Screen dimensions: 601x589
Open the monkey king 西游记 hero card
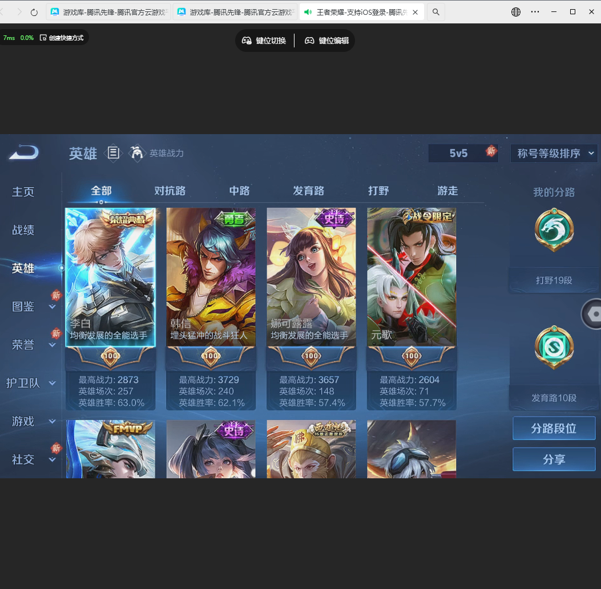click(x=311, y=449)
